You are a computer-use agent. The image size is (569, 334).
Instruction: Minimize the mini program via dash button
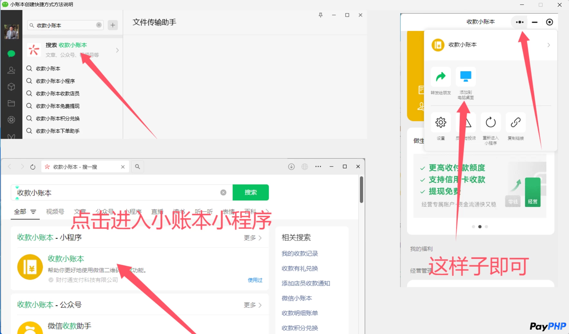click(535, 22)
